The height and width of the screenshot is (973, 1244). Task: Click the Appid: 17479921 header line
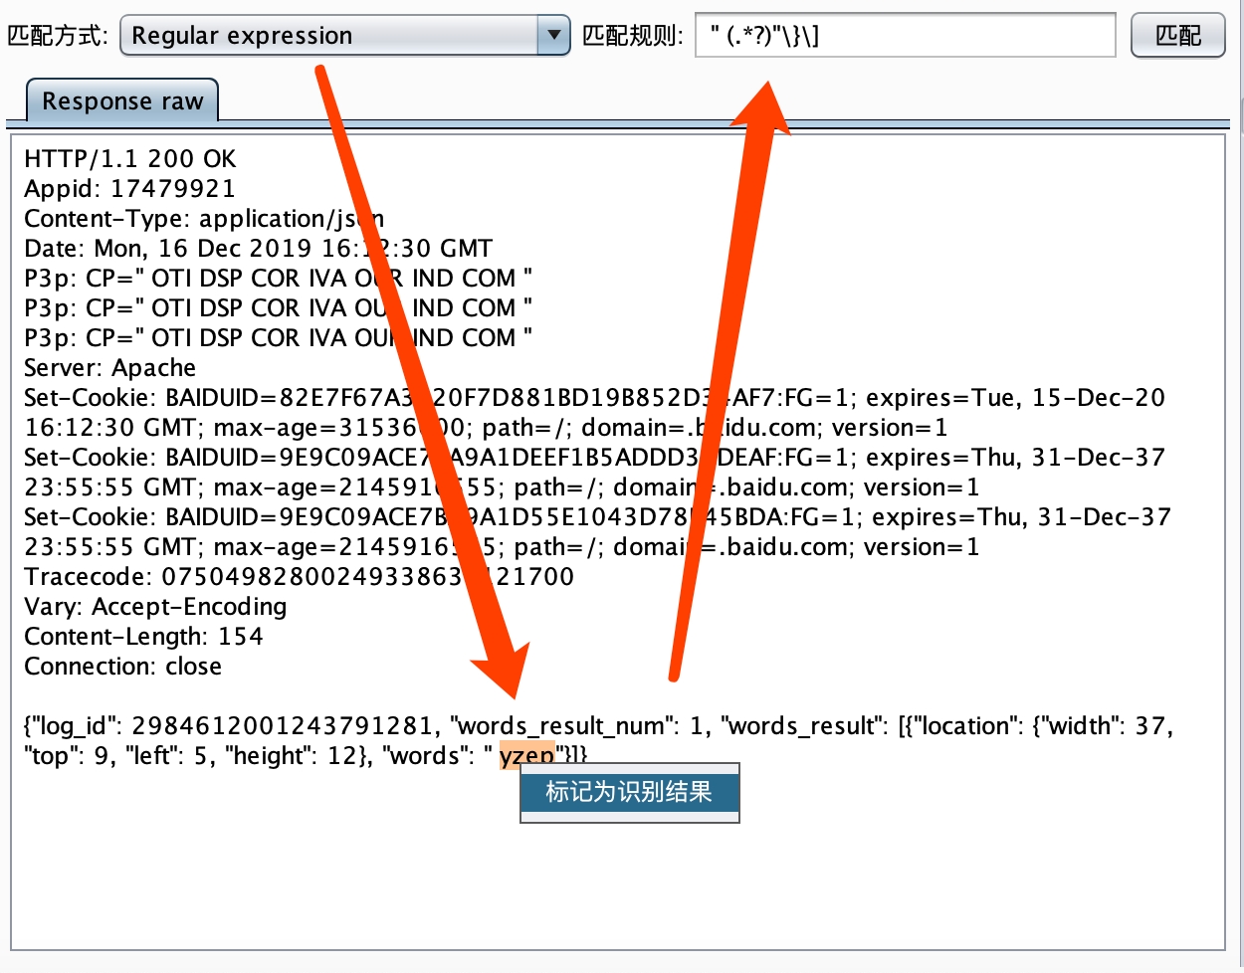coord(129,189)
